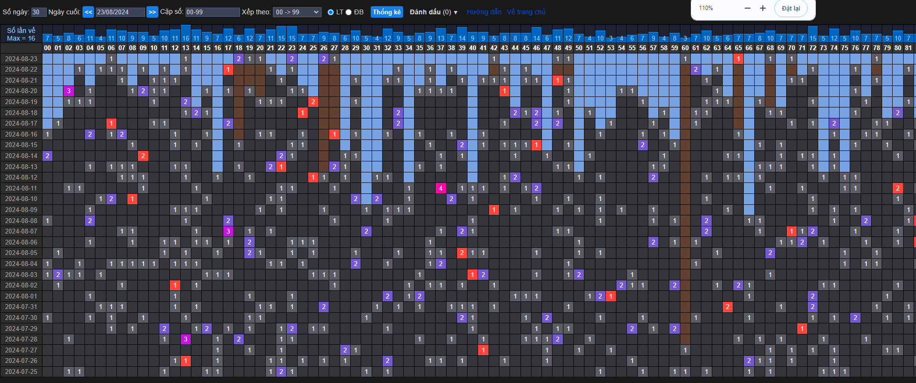Click column header number 27
This screenshot has width=916, height=383.
pyautogui.click(x=334, y=48)
